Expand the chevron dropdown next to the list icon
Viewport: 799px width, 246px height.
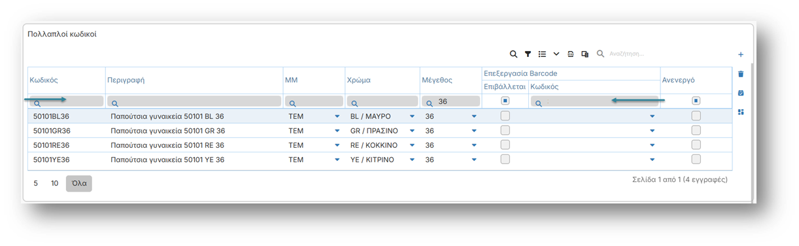point(556,54)
